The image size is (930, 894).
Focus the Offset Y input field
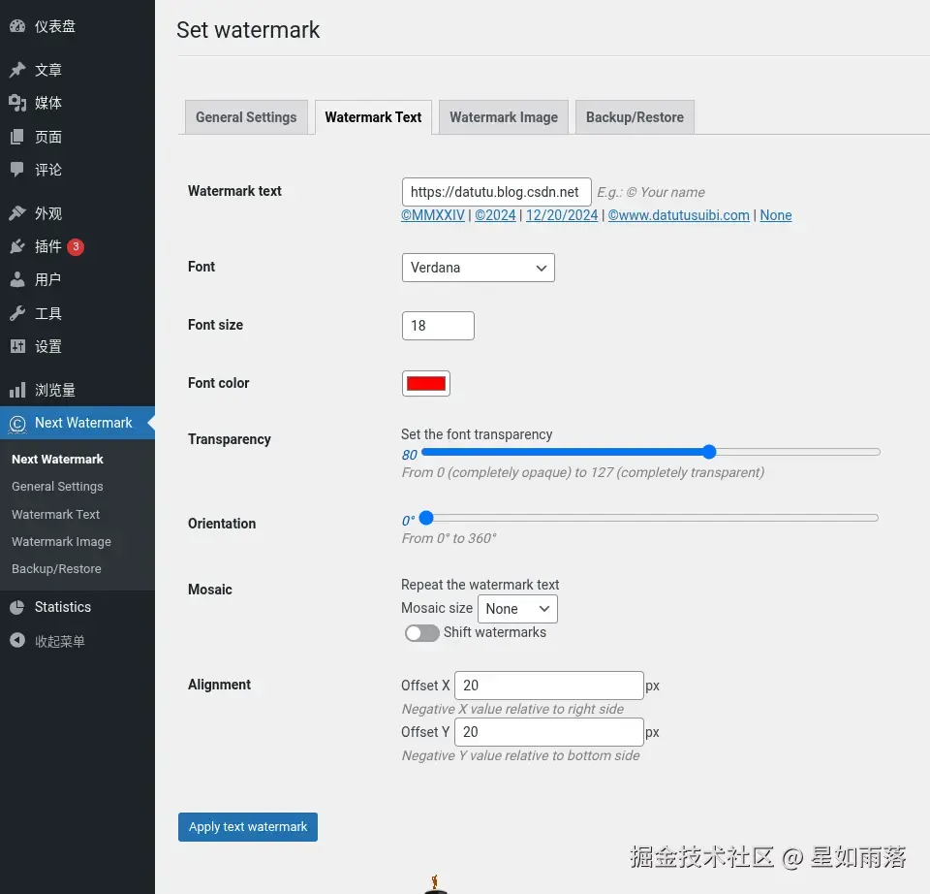point(549,732)
